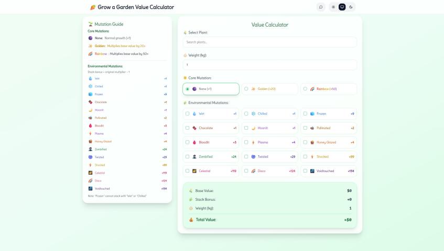Tick the Celestial mutation checkbox

[x=188, y=170]
